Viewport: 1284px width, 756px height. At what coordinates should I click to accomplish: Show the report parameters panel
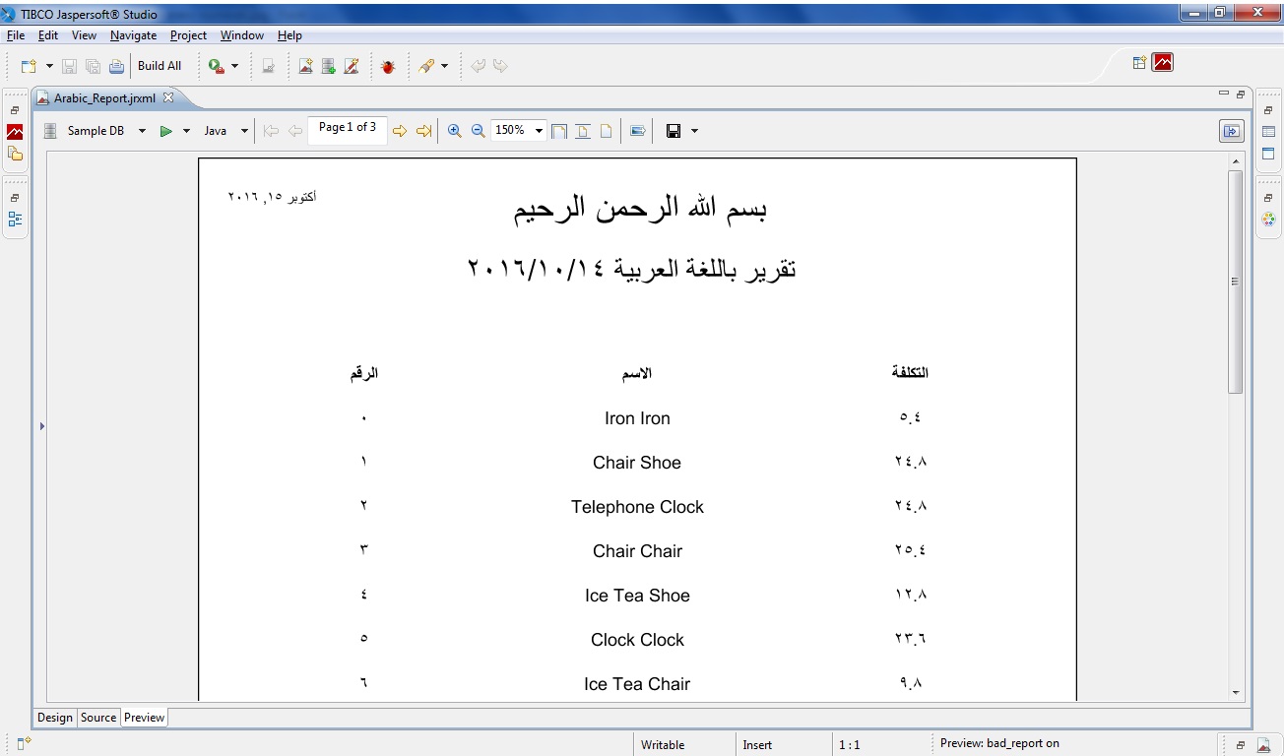click(1231, 130)
